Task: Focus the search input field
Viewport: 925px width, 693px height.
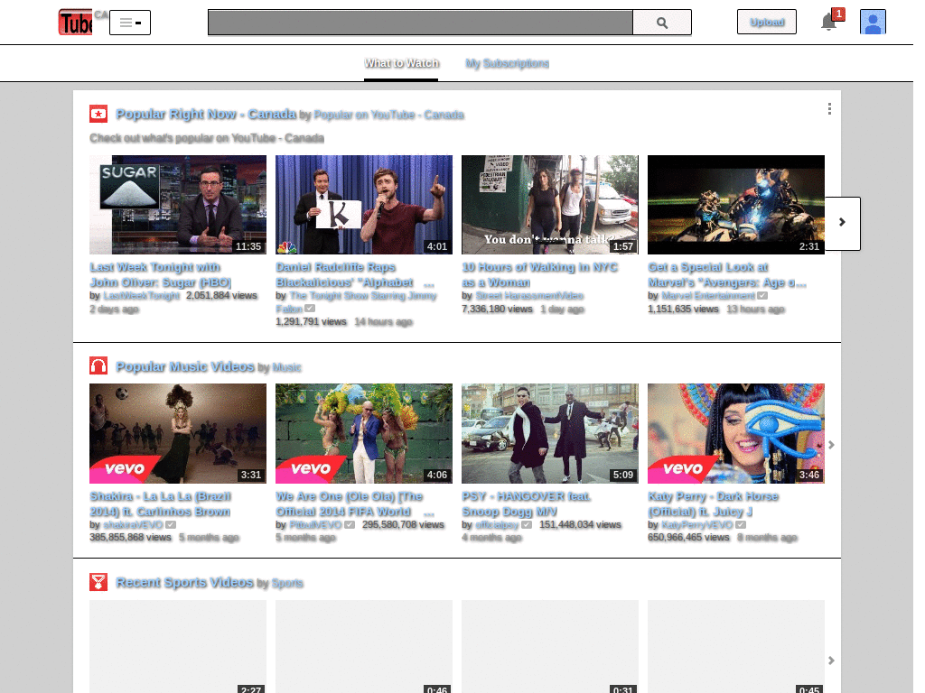Action: pyautogui.click(x=421, y=23)
